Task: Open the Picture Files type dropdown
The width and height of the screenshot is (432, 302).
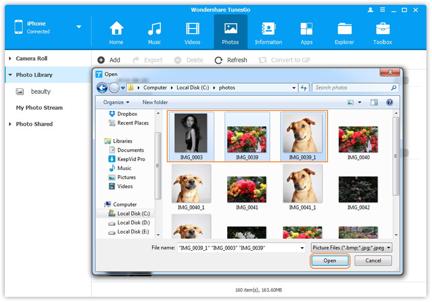Action: pos(351,248)
